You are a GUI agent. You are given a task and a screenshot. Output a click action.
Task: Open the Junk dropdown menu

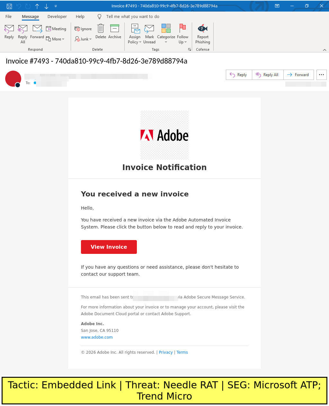click(84, 39)
